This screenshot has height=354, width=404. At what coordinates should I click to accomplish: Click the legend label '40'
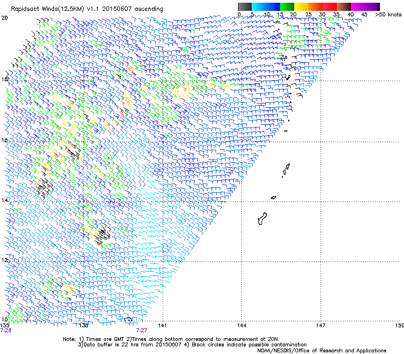point(350,15)
